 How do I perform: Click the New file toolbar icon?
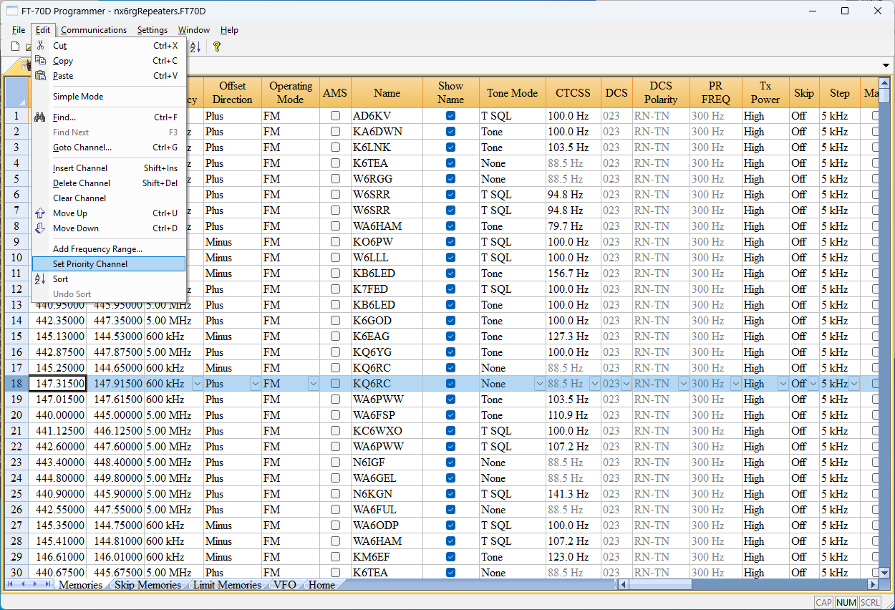(15, 47)
